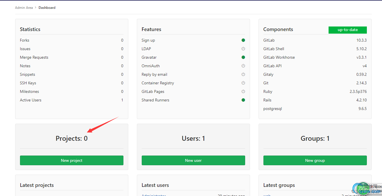Click the Issues statistic label
The height and width of the screenshot is (196, 382).
click(x=25, y=49)
